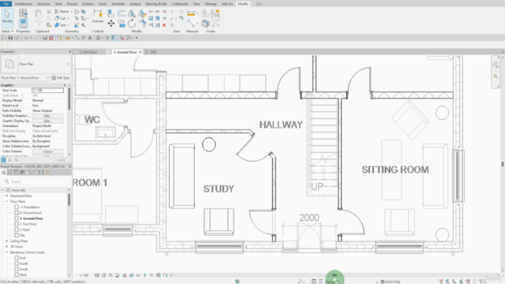Image resolution: width=505 pixels, height=284 pixels.
Task: Click the Apply button in Properties
Action: click(x=62, y=159)
